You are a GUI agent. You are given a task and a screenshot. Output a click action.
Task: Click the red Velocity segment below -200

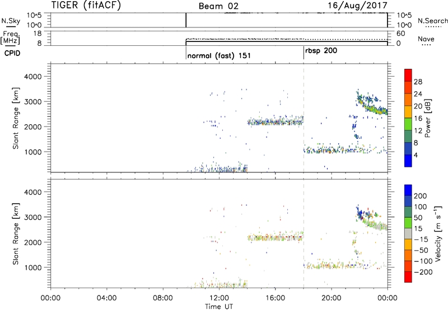tap(408, 277)
